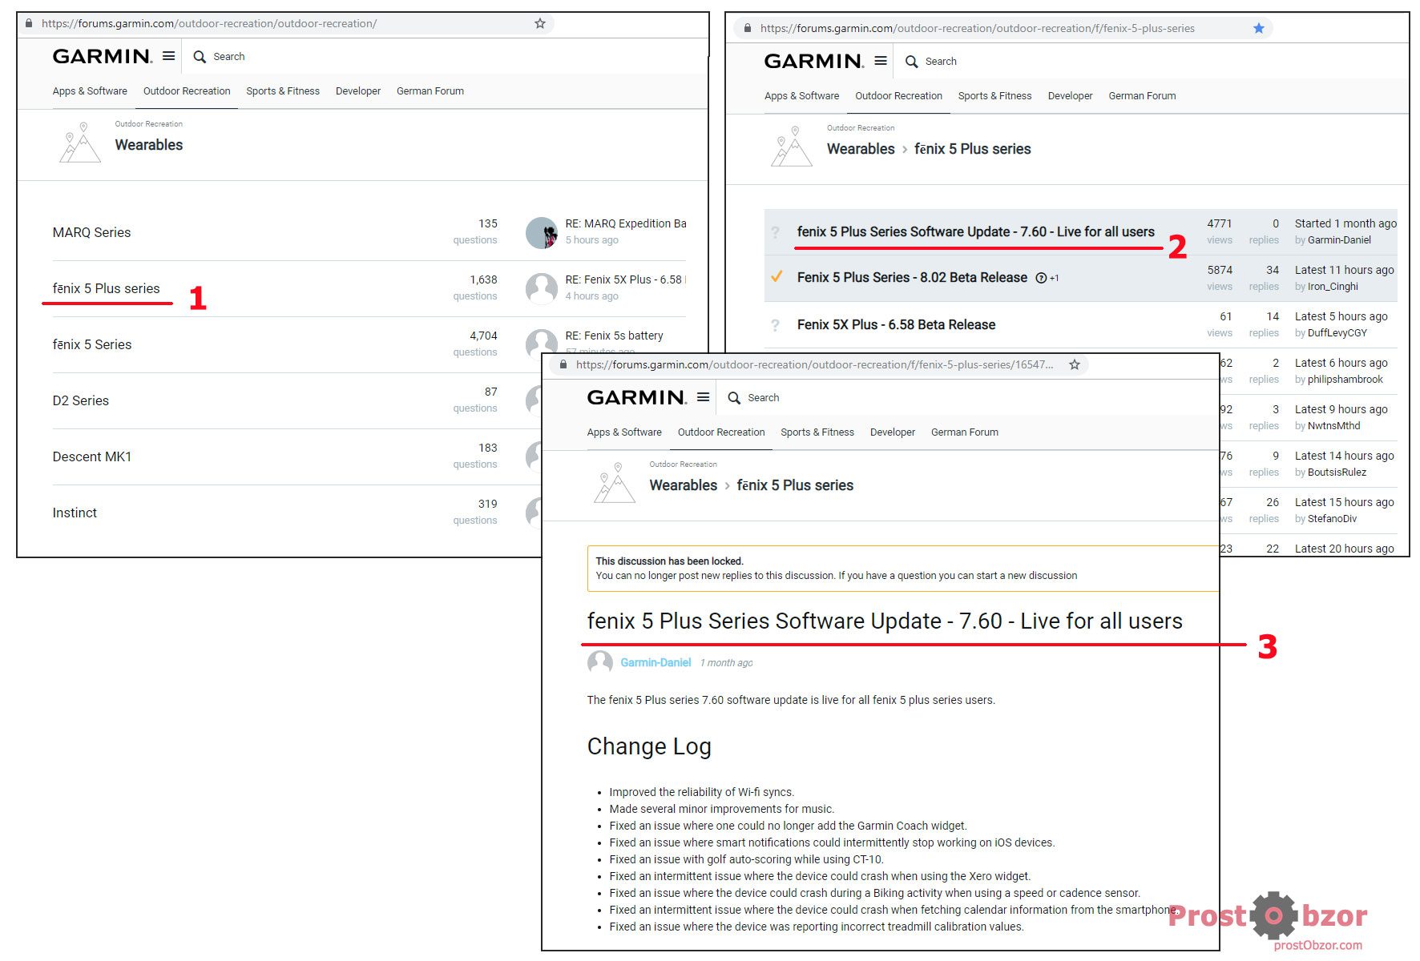This screenshot has width=1420, height=961.
Task: Click '4771' views count in second window
Action: [x=1220, y=223]
